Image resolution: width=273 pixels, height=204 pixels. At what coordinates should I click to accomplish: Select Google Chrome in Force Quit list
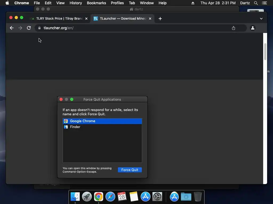pyautogui.click(x=102, y=121)
